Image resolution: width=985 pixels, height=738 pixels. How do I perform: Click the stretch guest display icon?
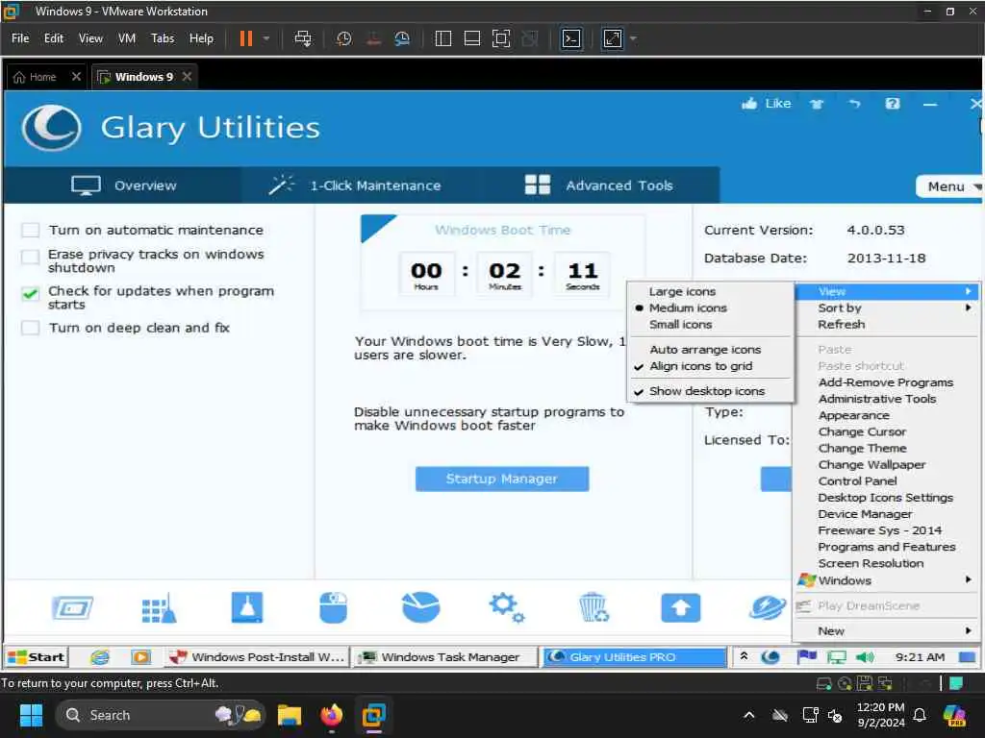pyautogui.click(x=613, y=38)
